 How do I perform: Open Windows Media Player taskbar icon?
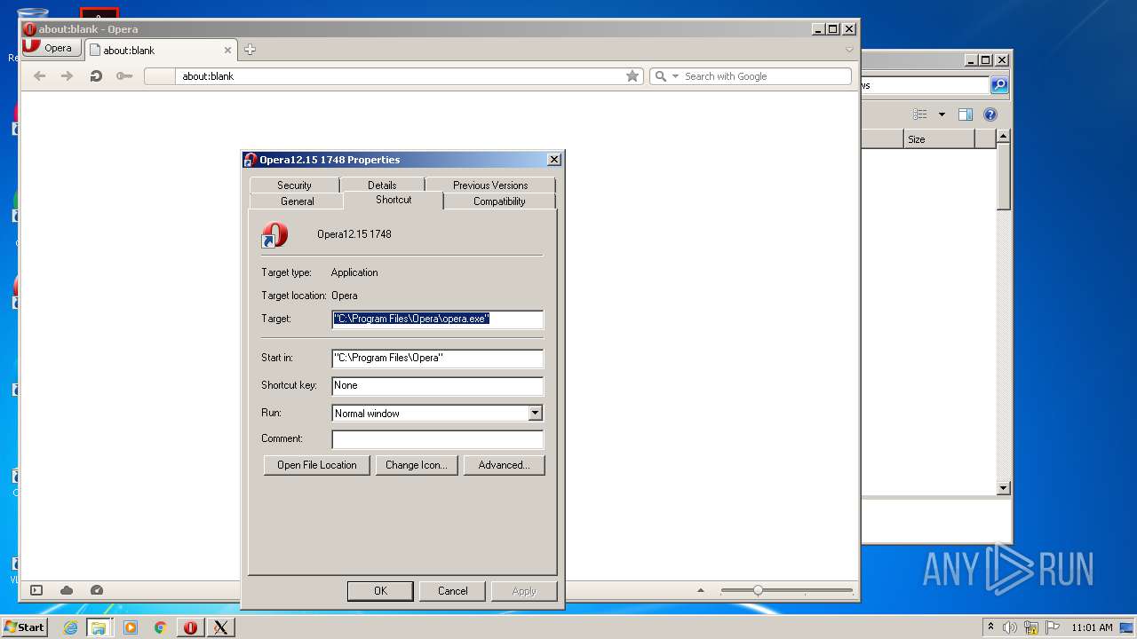(x=131, y=627)
